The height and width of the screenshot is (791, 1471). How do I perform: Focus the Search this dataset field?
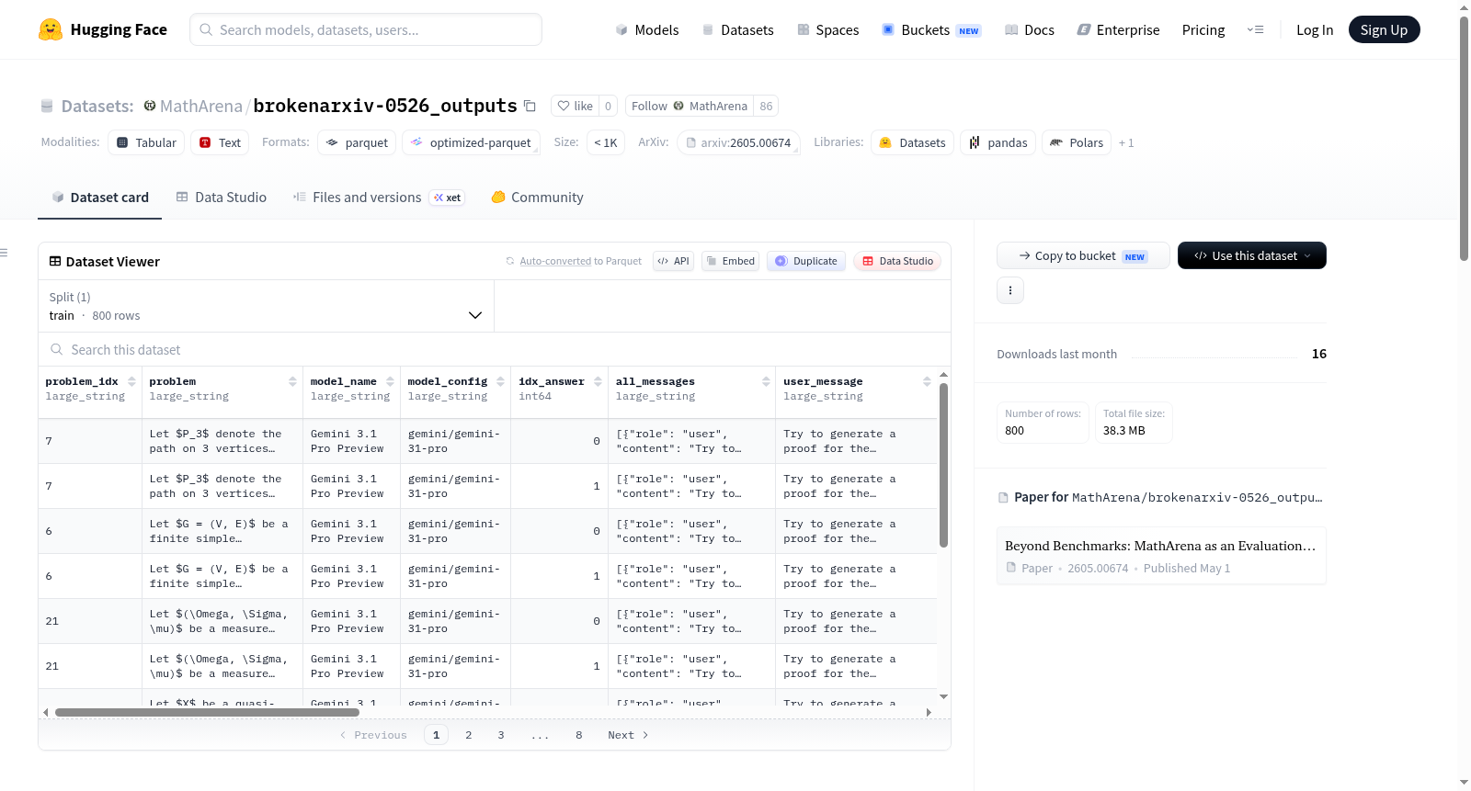(x=495, y=350)
